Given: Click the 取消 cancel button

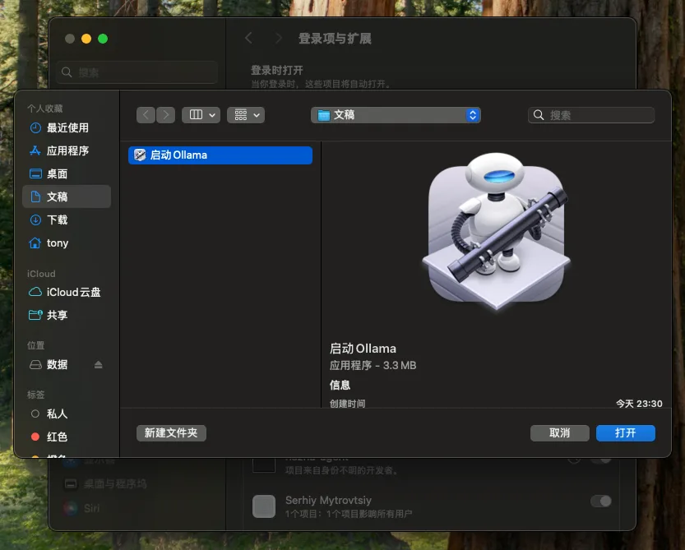Looking at the screenshot, I should 560,433.
